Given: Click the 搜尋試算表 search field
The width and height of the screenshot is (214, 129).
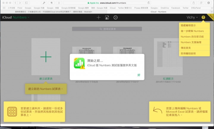Looking at the screenshot, I should click(107, 29).
